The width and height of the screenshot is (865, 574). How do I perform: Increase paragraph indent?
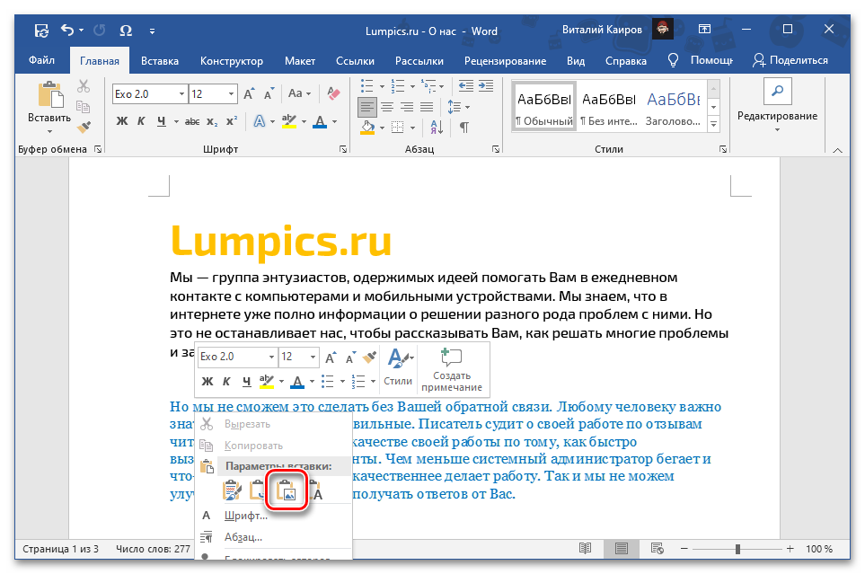[x=486, y=86]
